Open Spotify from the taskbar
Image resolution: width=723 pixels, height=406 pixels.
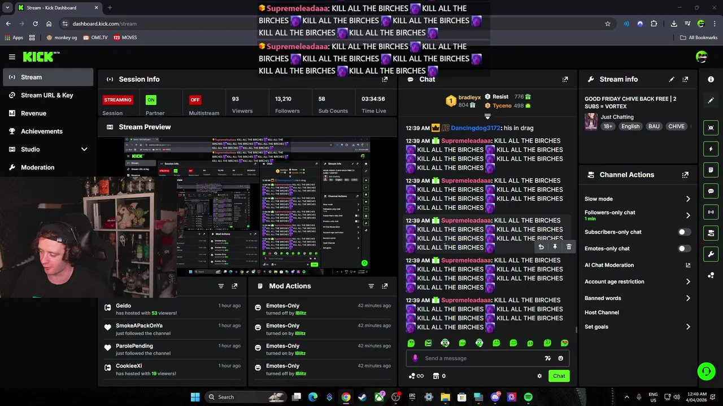528,397
